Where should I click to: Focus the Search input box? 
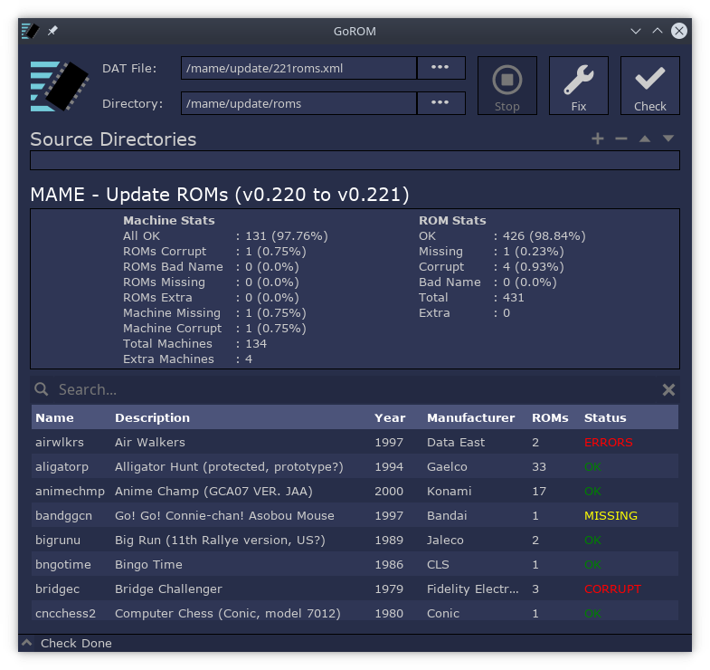click(353, 389)
